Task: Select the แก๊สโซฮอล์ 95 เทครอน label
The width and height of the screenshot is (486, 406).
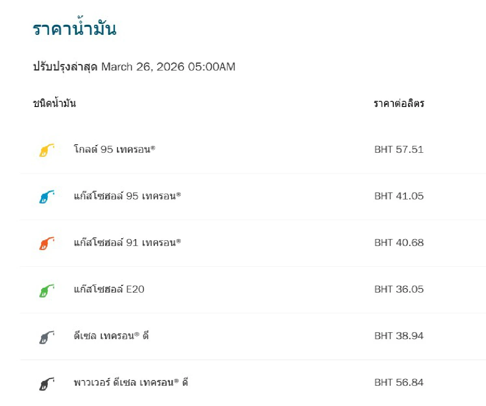Action: (127, 196)
